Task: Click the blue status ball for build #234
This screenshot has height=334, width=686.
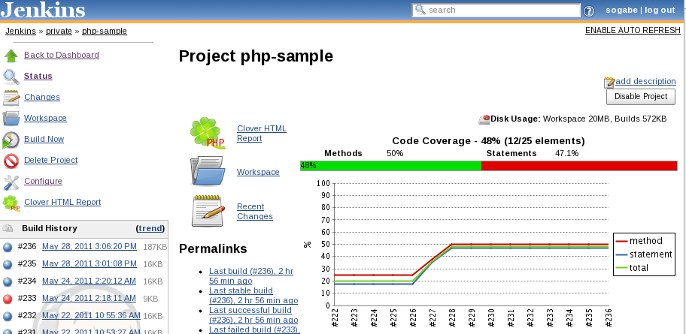Action: coord(8,282)
